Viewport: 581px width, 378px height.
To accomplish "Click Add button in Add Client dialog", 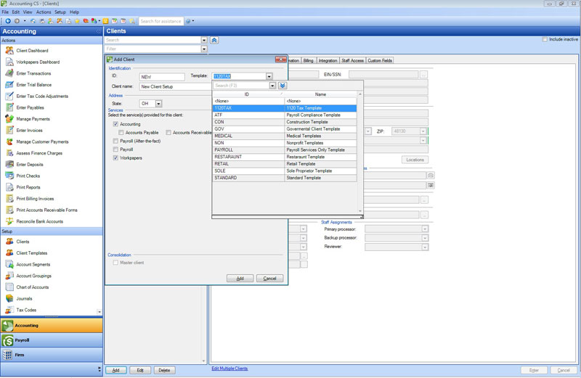I will [240, 279].
